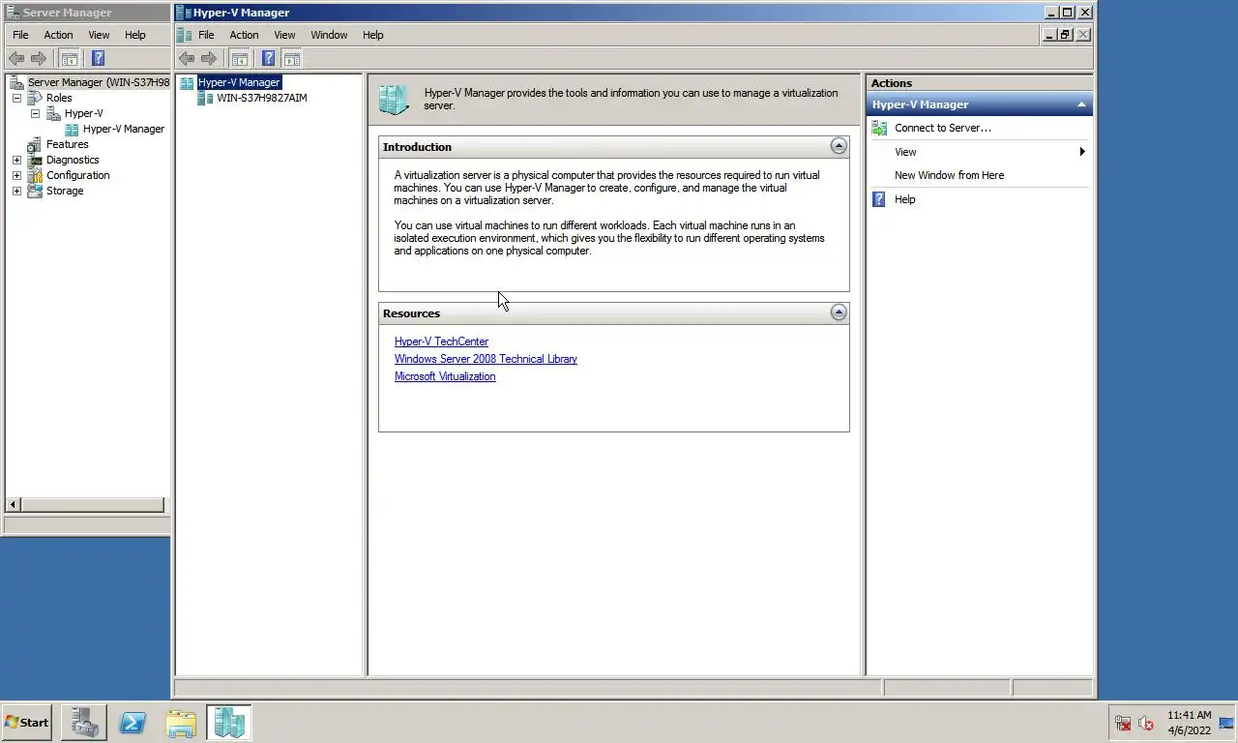1238x743 pixels.
Task: Select Hyper-V Manager root in console tree
Action: 239,82
